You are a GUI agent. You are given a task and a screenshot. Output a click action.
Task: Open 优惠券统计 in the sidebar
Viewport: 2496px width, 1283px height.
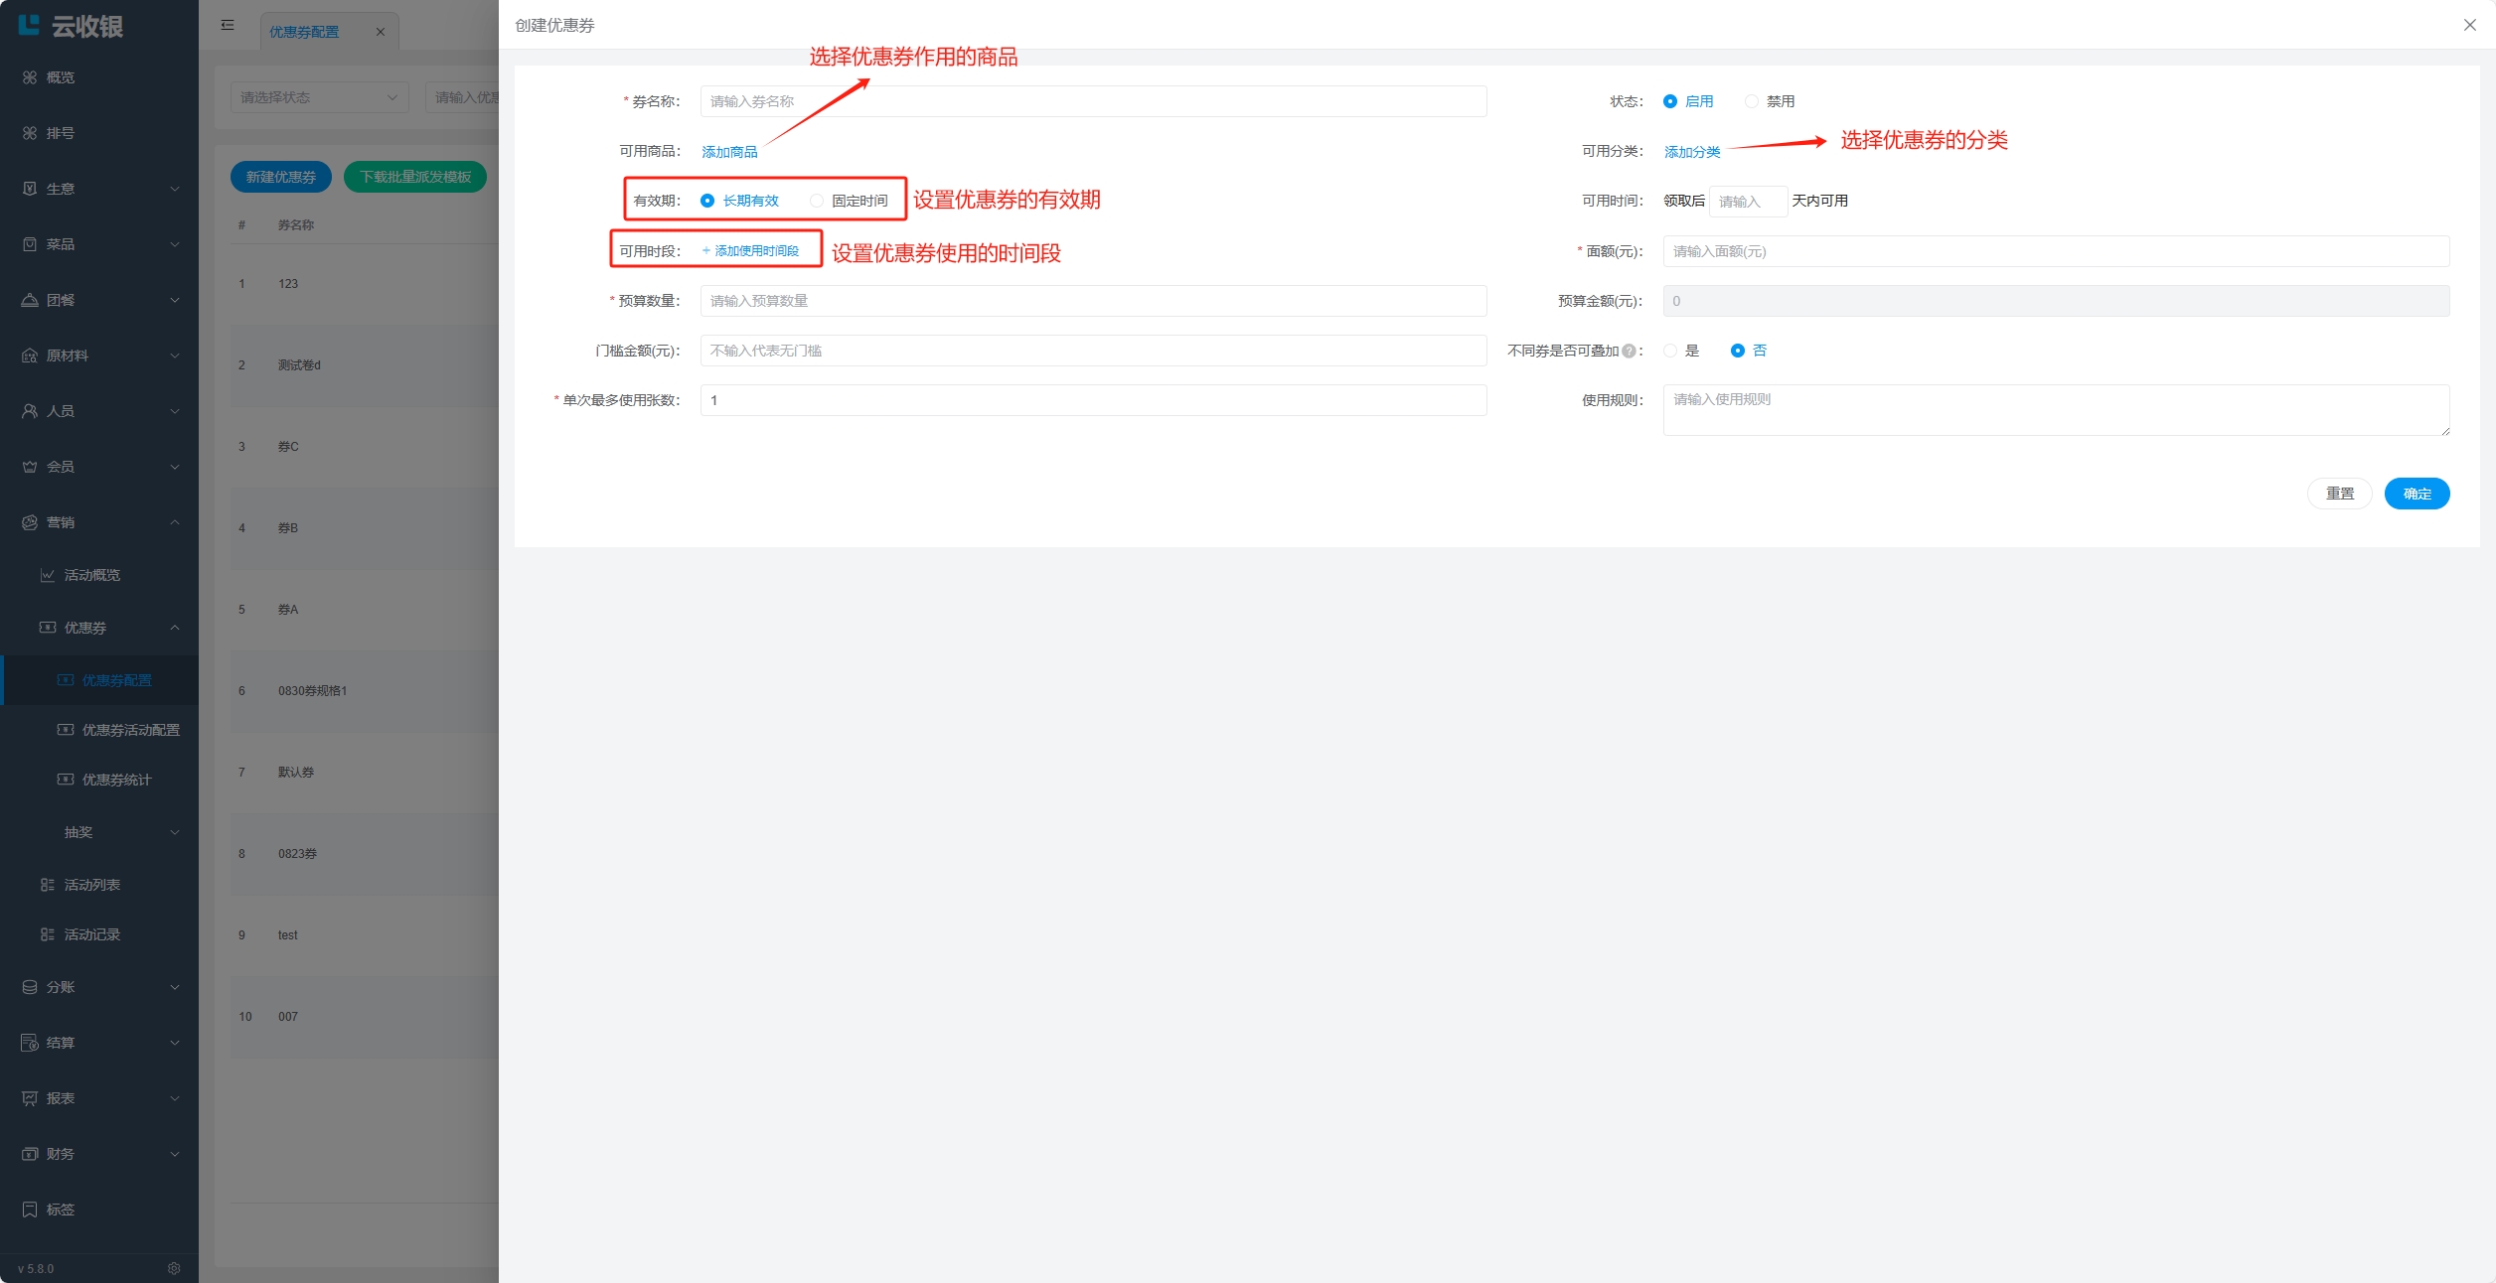pyautogui.click(x=116, y=780)
